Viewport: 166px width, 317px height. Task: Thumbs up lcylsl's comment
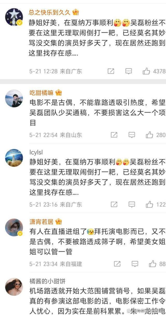(x=149, y=205)
